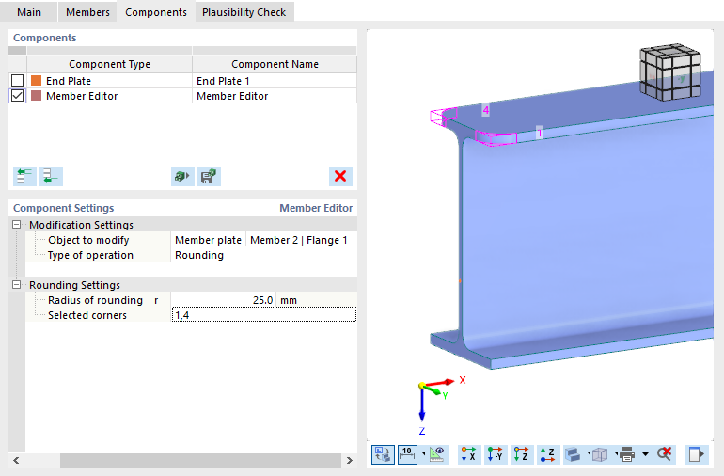The height and width of the screenshot is (476, 724).
Task: Click the Component Type column header
Action: pos(109,64)
